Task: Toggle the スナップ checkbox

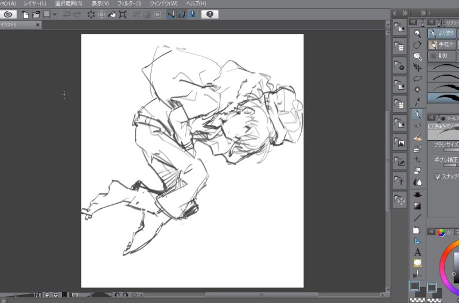Action: [x=438, y=176]
